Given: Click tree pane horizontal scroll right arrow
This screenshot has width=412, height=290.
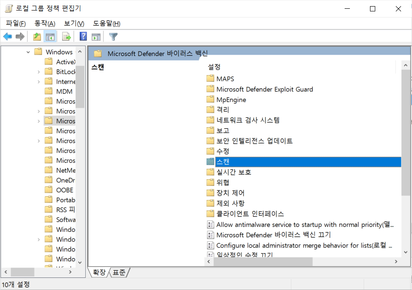Looking at the screenshot, I should [70, 272].
